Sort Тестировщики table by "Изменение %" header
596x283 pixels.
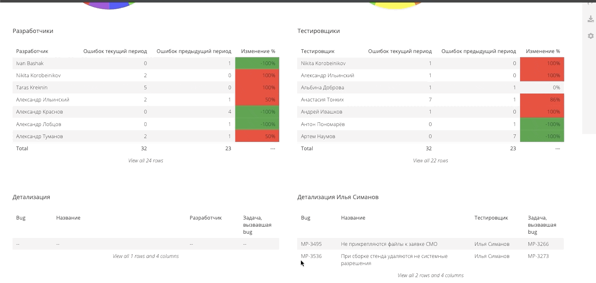point(543,51)
